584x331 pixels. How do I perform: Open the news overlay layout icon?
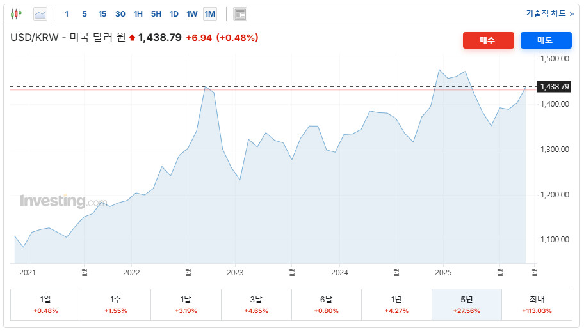(x=240, y=14)
